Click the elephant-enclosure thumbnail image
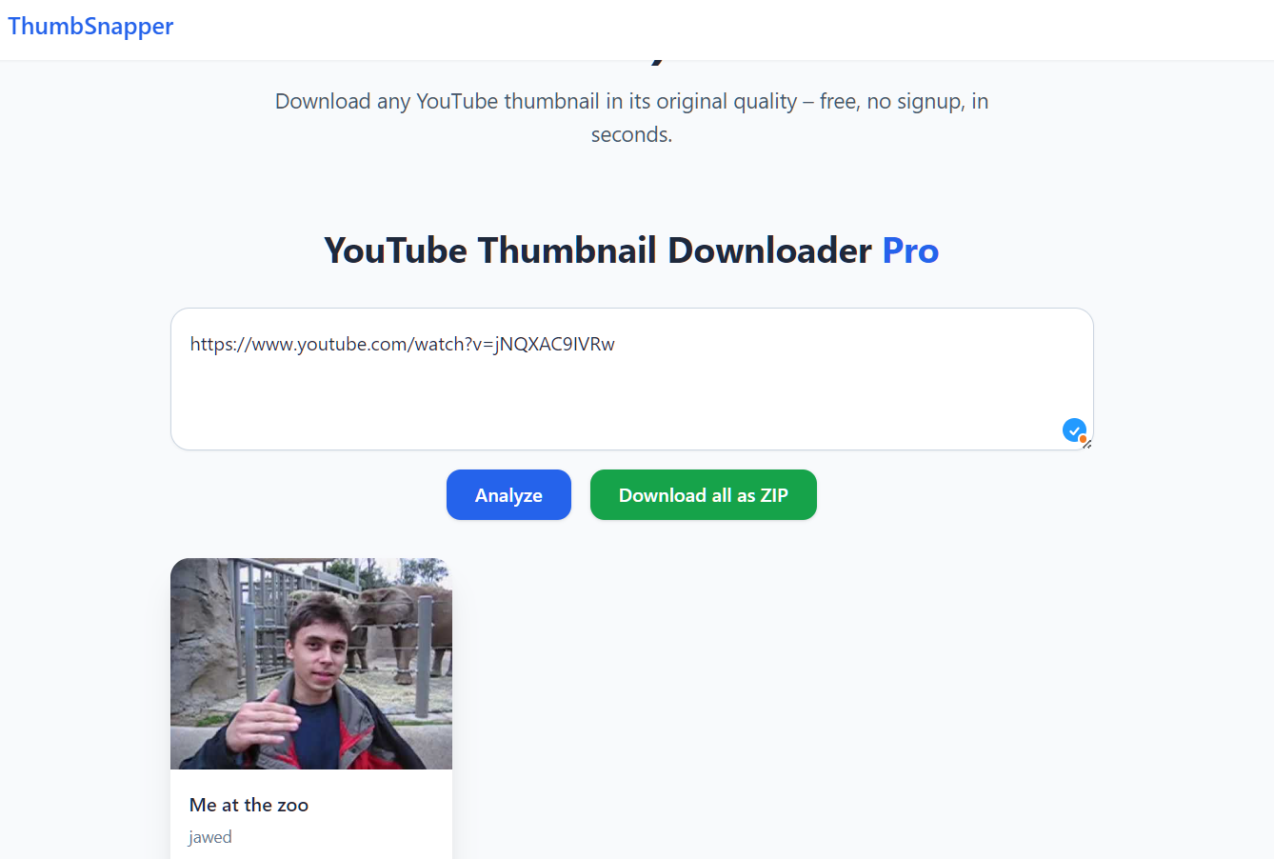 point(310,663)
